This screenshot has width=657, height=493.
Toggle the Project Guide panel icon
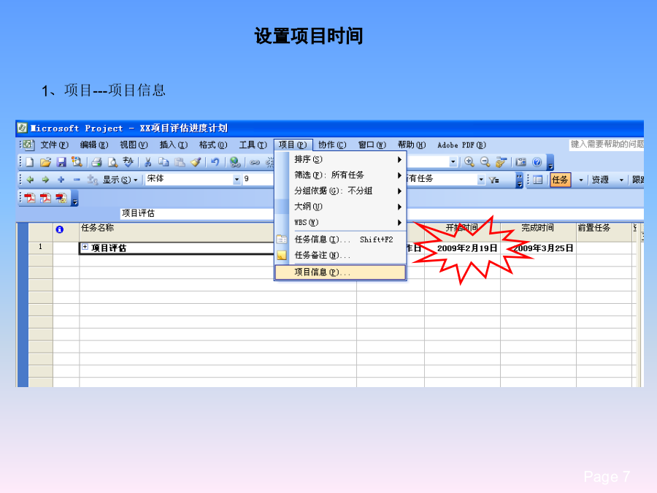[537, 180]
